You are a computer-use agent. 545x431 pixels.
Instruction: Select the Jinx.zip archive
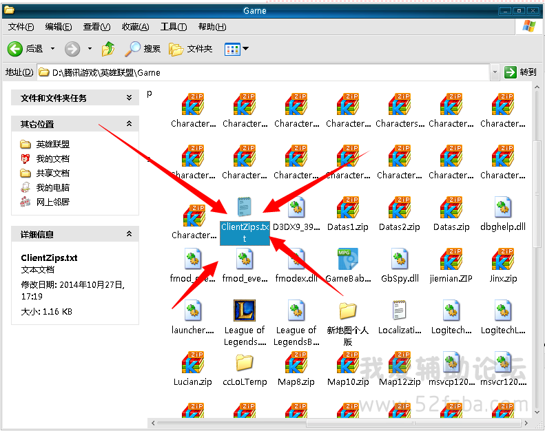point(503,266)
